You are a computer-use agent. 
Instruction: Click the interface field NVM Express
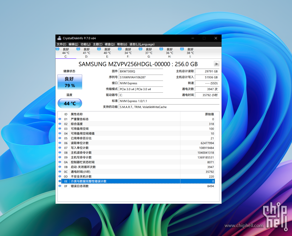coord(141,83)
